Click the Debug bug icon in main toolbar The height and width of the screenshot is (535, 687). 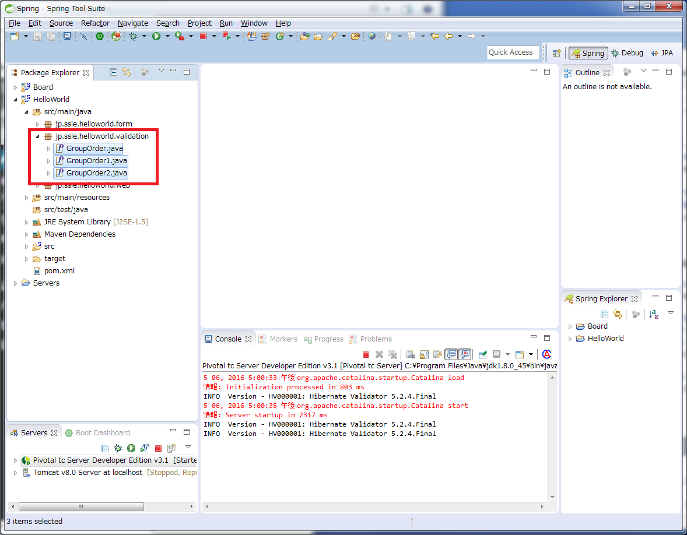(134, 36)
